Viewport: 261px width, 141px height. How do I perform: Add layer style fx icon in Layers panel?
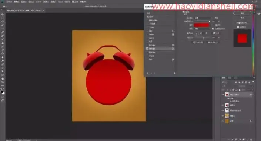232,140
